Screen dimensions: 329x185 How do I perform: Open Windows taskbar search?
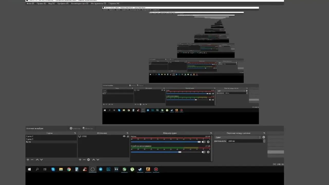pos(37,169)
